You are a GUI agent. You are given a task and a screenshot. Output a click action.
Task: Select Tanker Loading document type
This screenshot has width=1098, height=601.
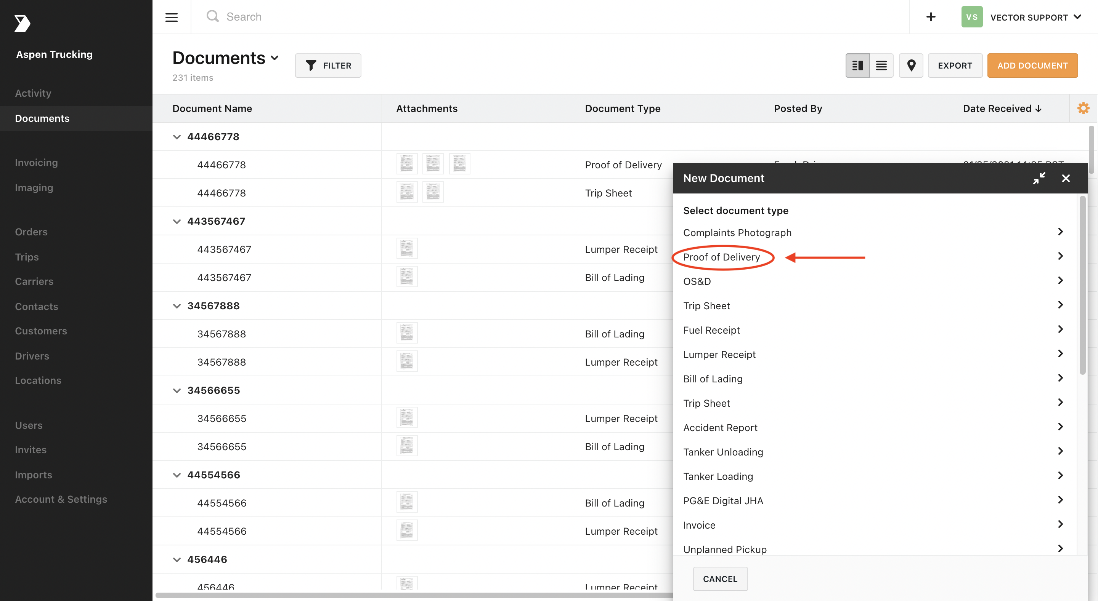pos(873,476)
